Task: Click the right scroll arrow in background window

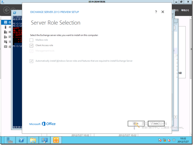Action: click(x=176, y=117)
